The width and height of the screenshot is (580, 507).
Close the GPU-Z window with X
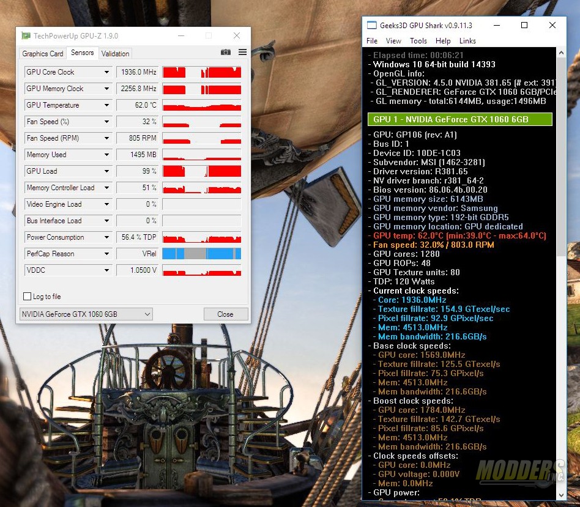click(x=237, y=36)
